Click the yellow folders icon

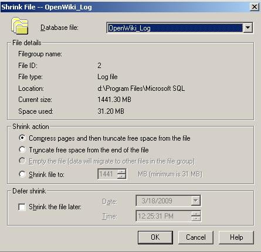[19, 26]
